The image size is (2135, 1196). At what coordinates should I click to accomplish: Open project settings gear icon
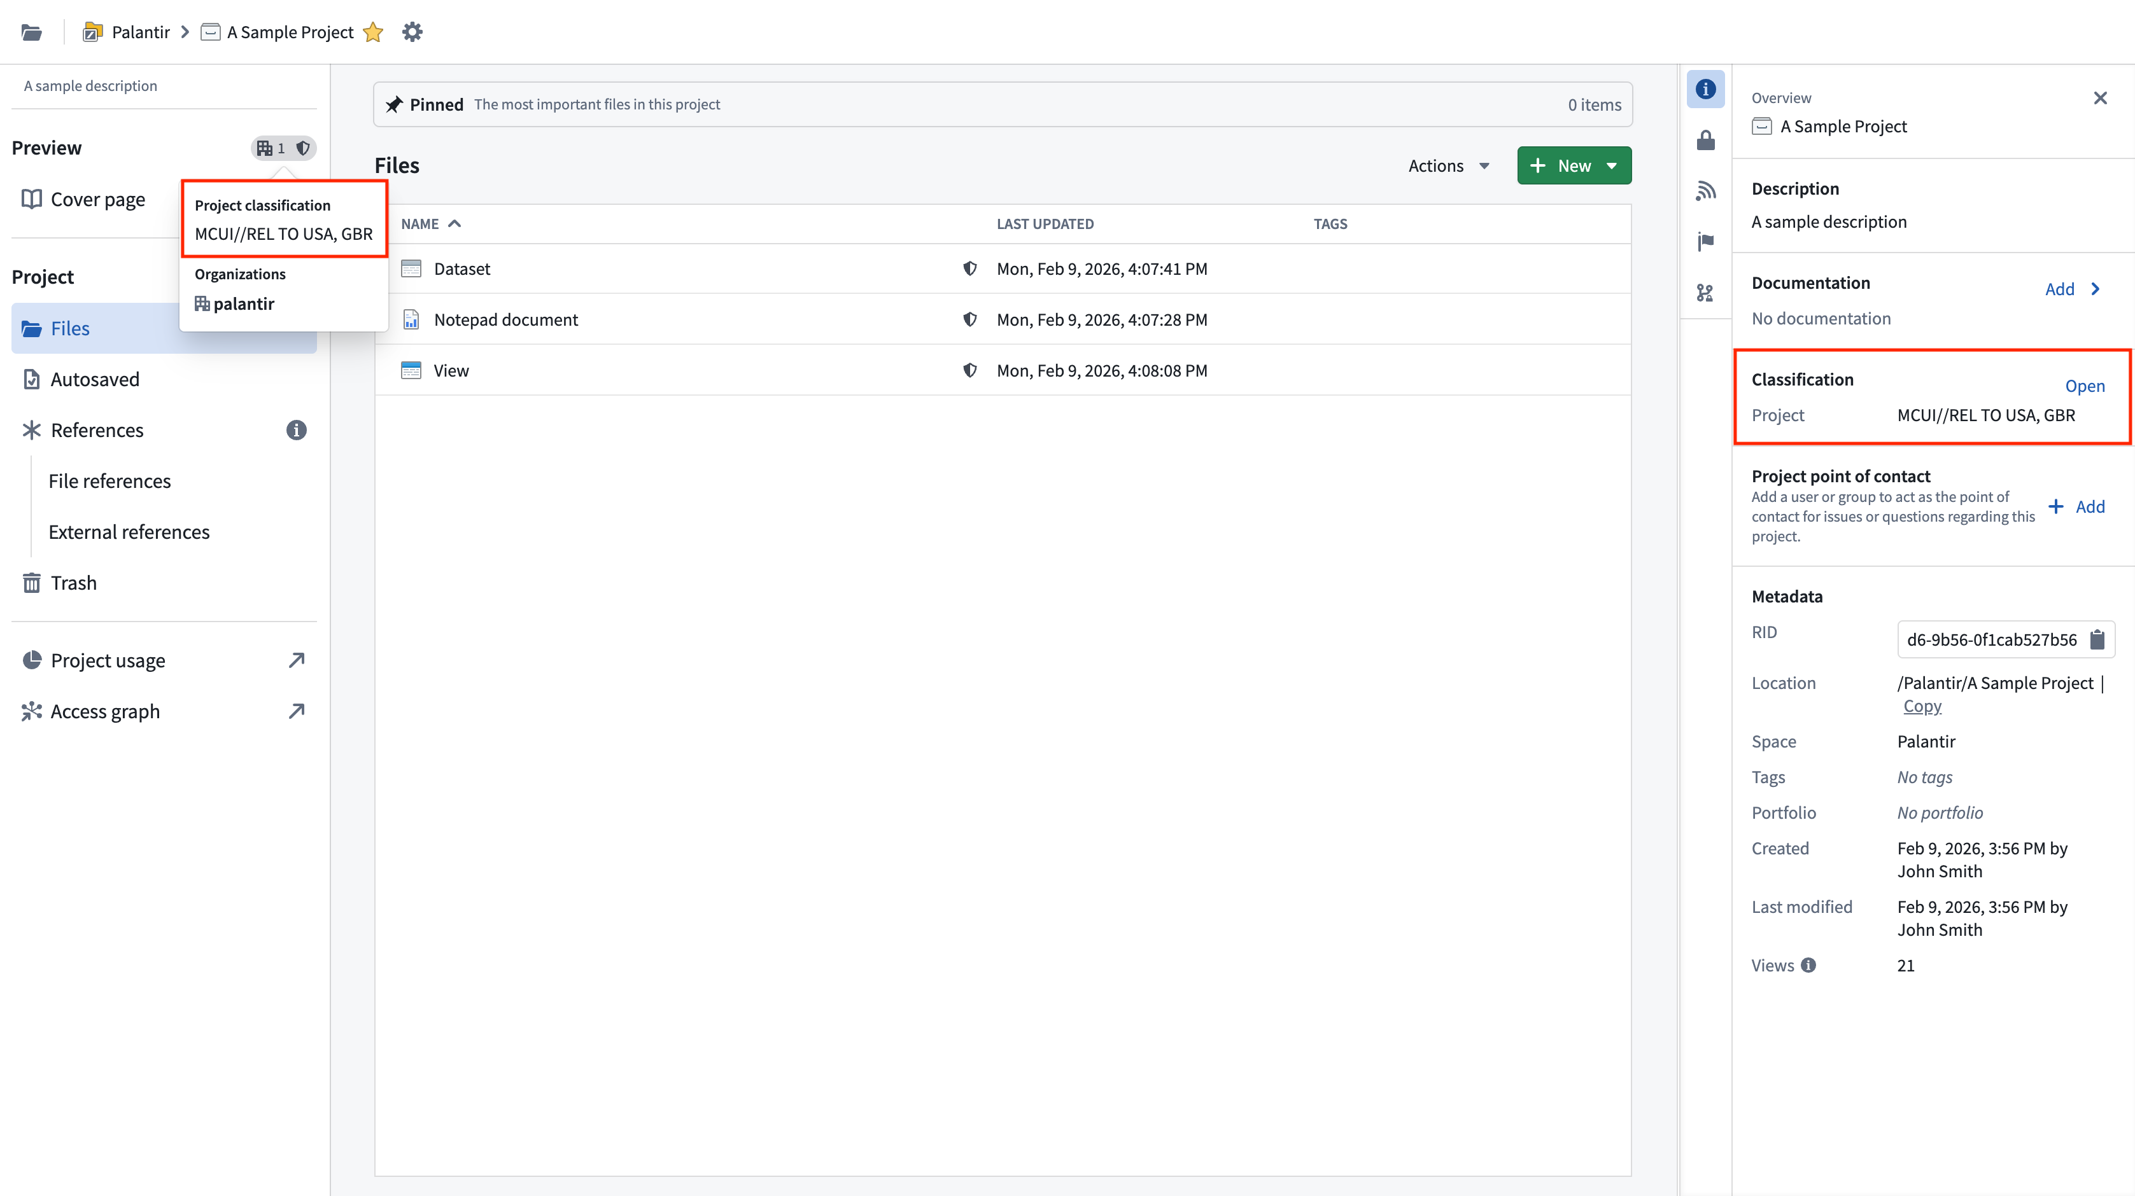[x=412, y=32]
